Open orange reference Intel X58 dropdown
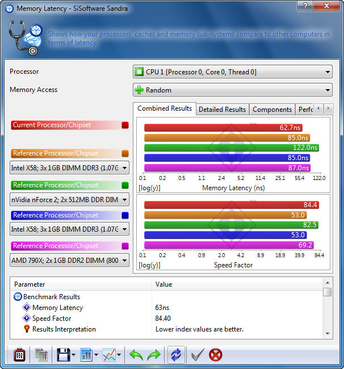Screen dimensions: 344x369 (69, 168)
